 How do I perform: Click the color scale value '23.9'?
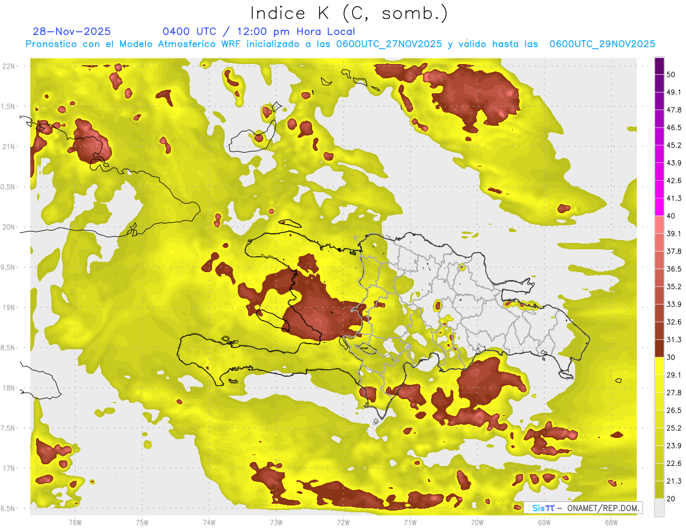674,446
